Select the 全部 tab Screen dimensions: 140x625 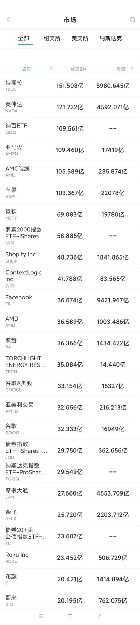click(x=23, y=38)
